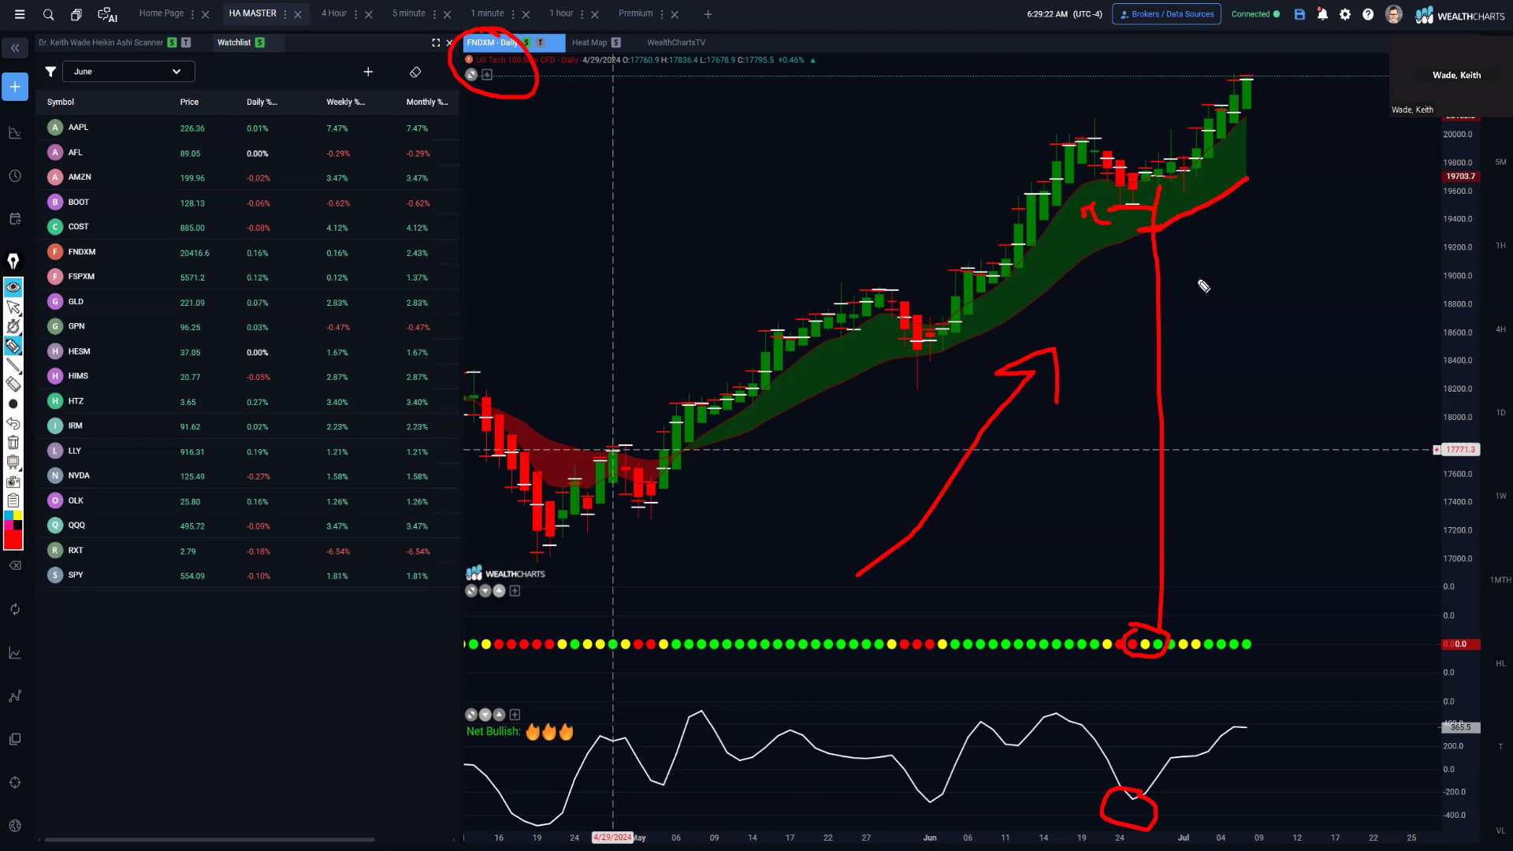Open the help question mark
This screenshot has width=1513, height=851.
pyautogui.click(x=1368, y=14)
